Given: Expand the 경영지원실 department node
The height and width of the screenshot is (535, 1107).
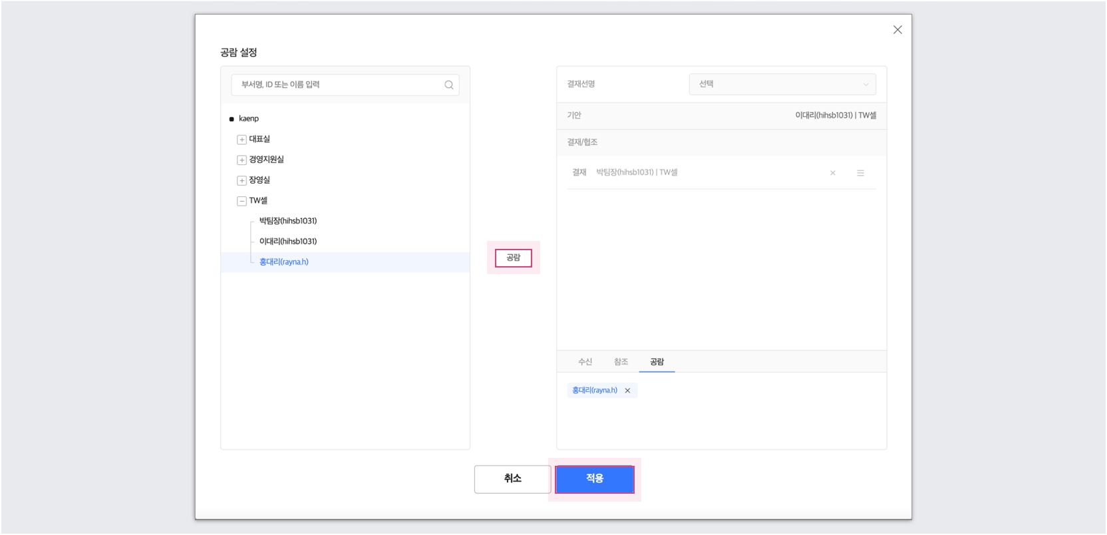Looking at the screenshot, I should [241, 160].
